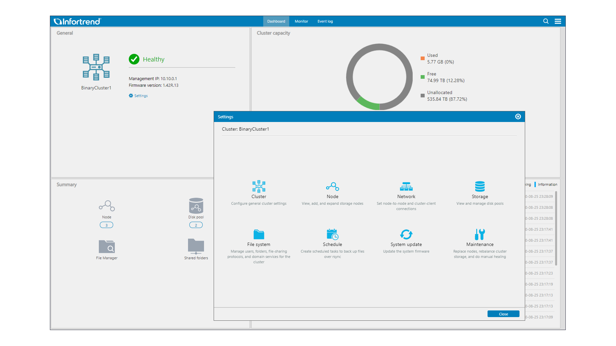
Task: Open the System update icon
Action: [406, 234]
